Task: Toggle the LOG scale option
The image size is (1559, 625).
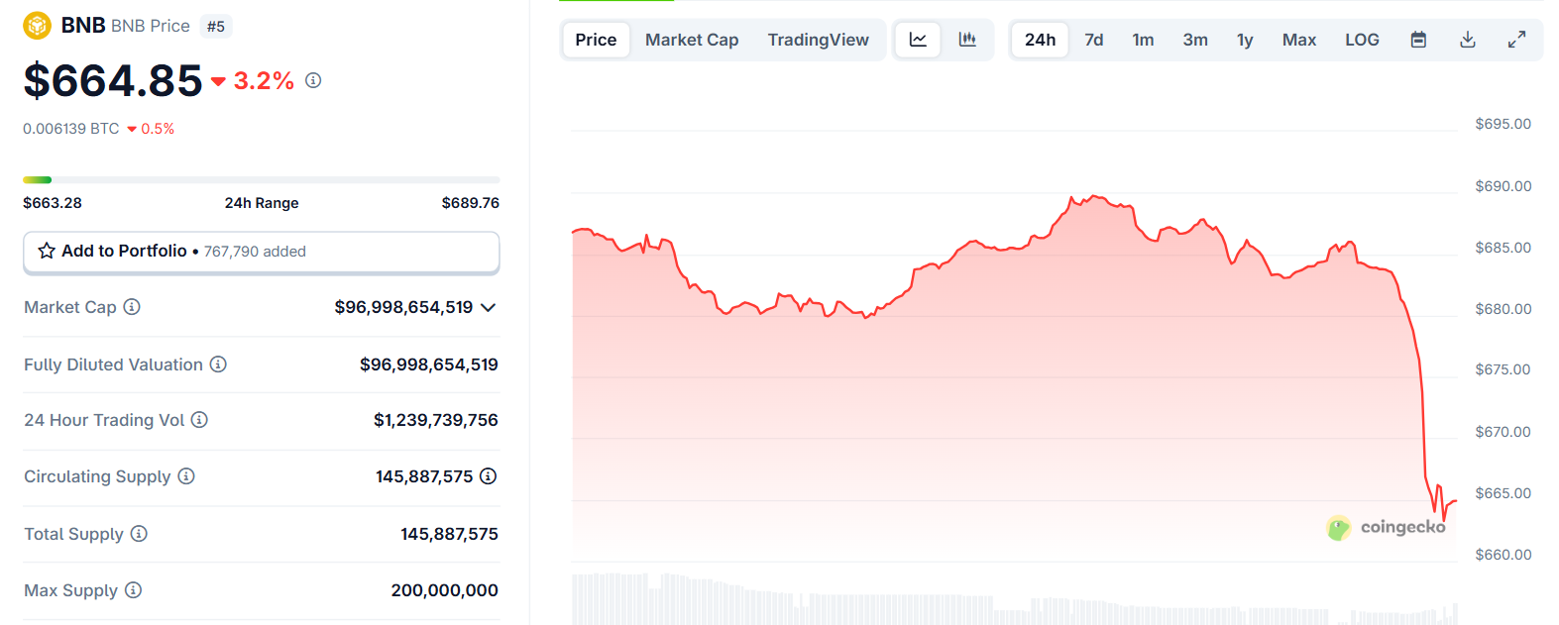Action: (x=1362, y=40)
